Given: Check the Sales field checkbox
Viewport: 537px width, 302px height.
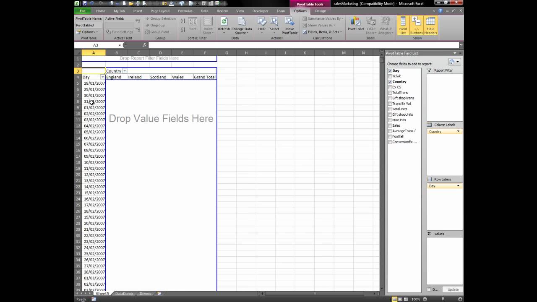Looking at the screenshot, I should tap(390, 125).
